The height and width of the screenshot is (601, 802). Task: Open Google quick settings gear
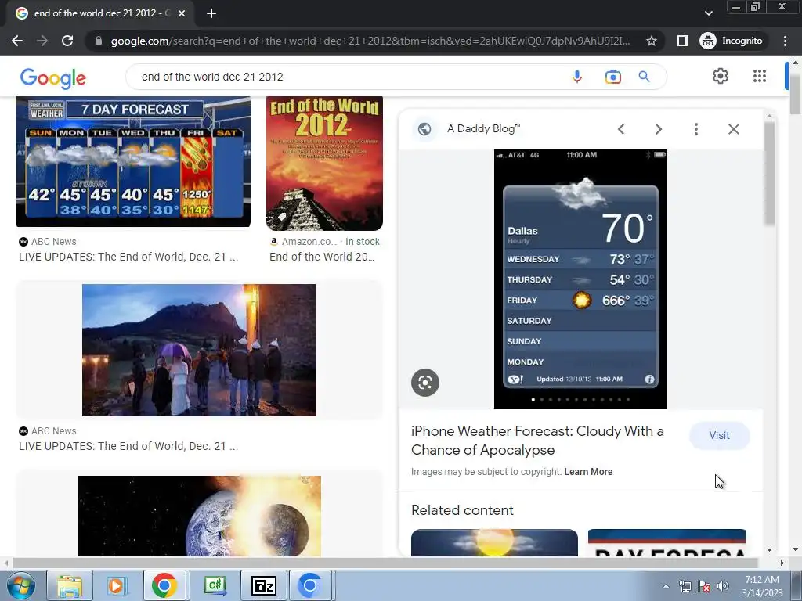point(721,76)
